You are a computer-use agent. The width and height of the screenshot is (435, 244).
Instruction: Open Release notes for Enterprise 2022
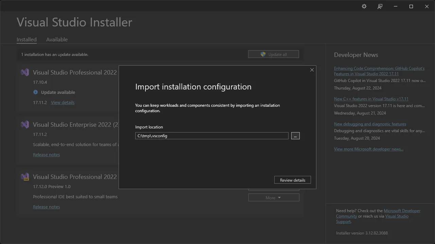point(46,155)
